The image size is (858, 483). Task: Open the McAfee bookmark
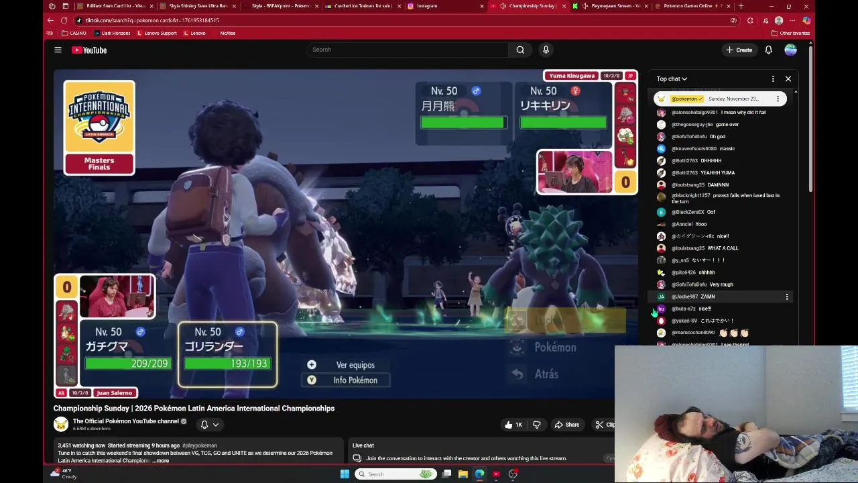click(x=227, y=33)
